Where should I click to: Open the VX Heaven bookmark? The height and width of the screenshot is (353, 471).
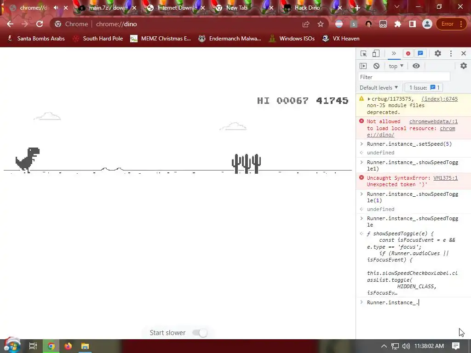341,39
